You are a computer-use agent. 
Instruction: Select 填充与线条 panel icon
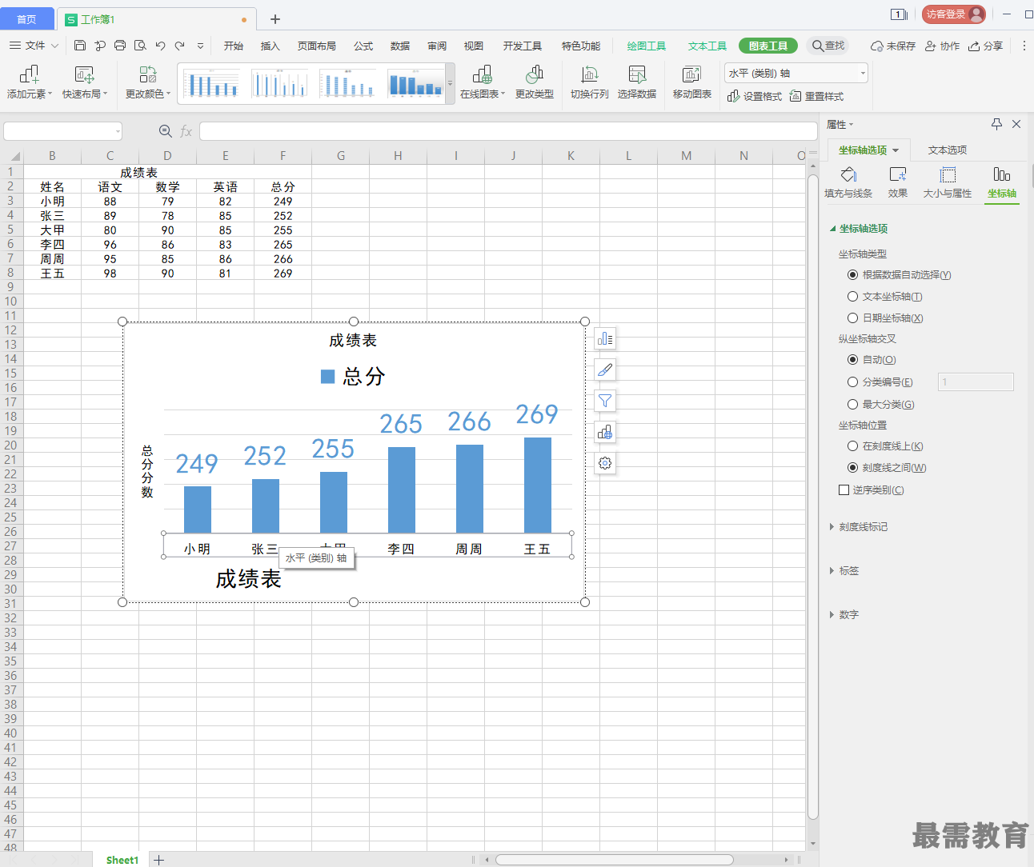pos(848,182)
